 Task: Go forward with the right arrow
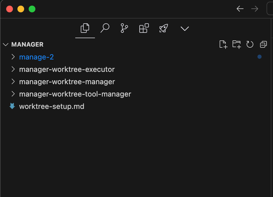pyautogui.click(x=254, y=9)
